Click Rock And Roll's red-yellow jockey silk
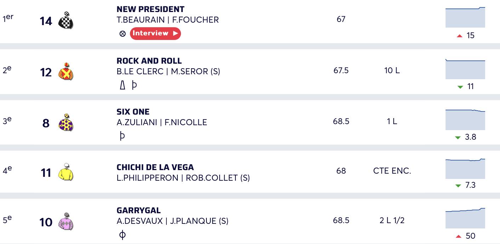 (x=66, y=71)
